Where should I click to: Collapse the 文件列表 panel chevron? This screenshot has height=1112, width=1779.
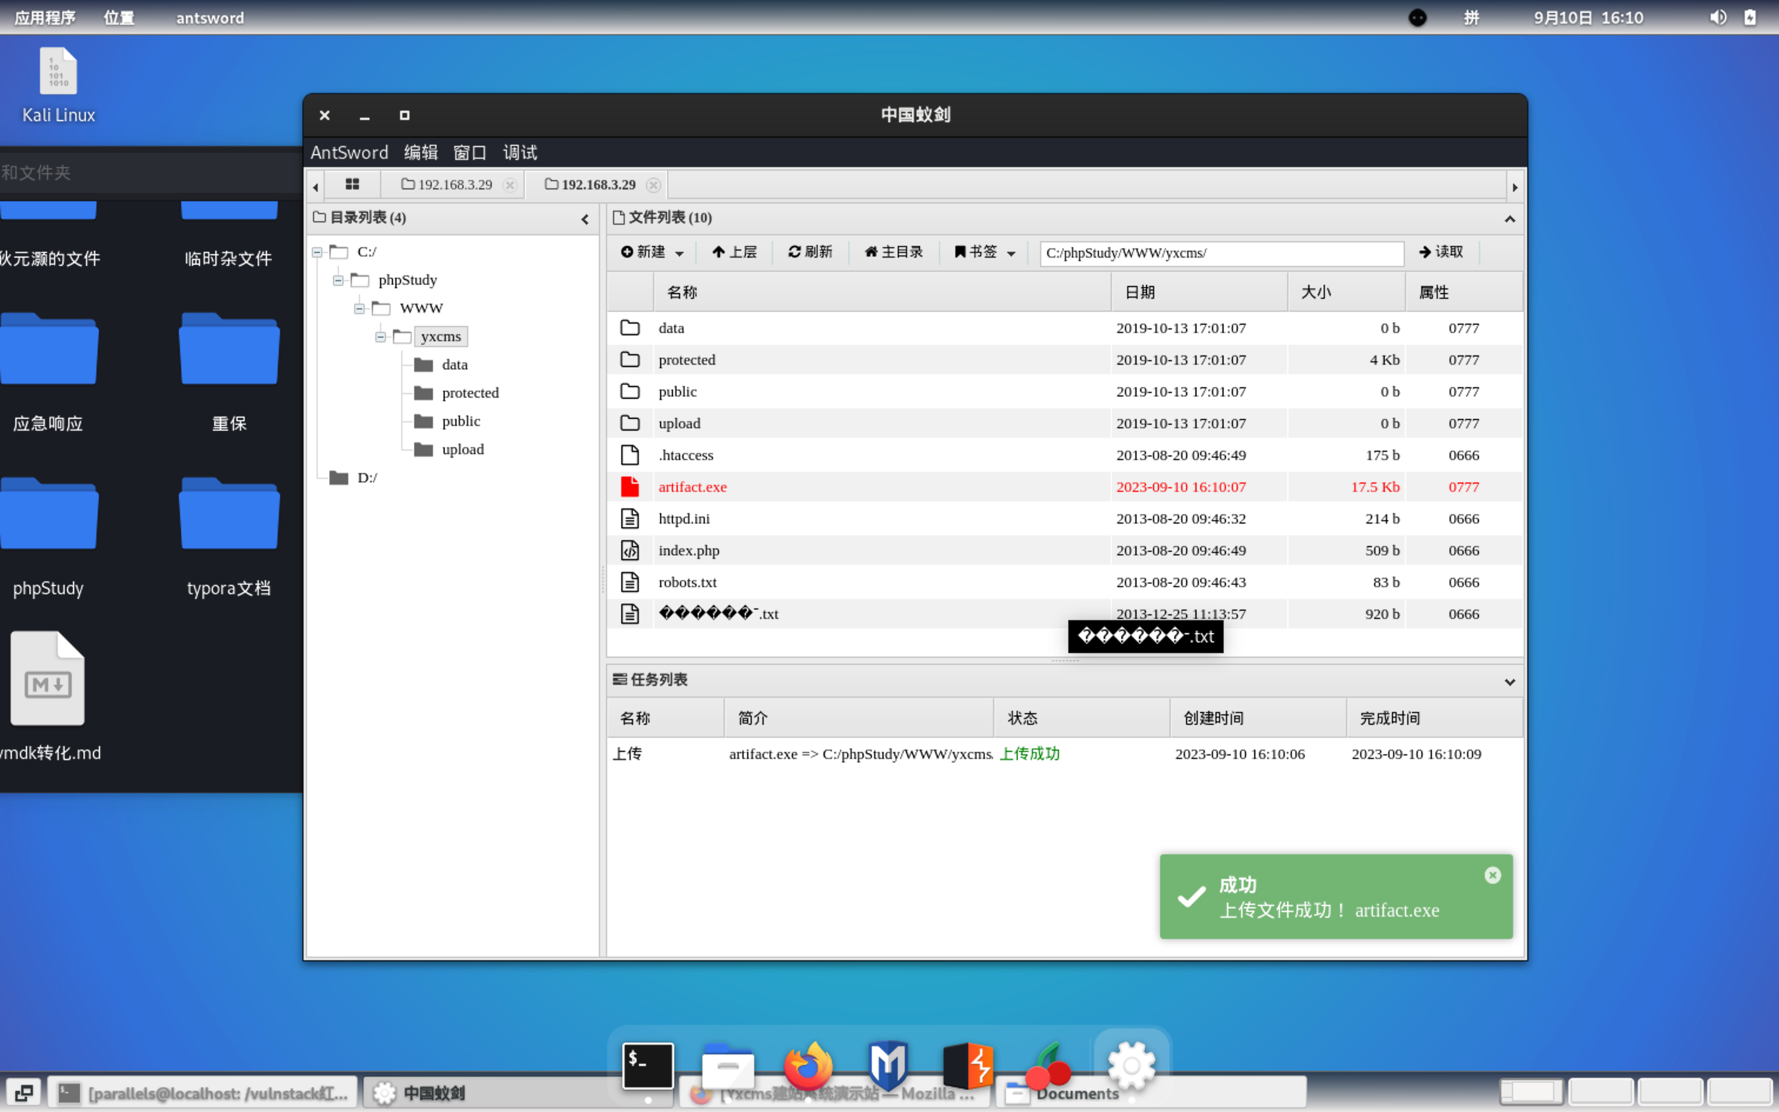click(1510, 218)
